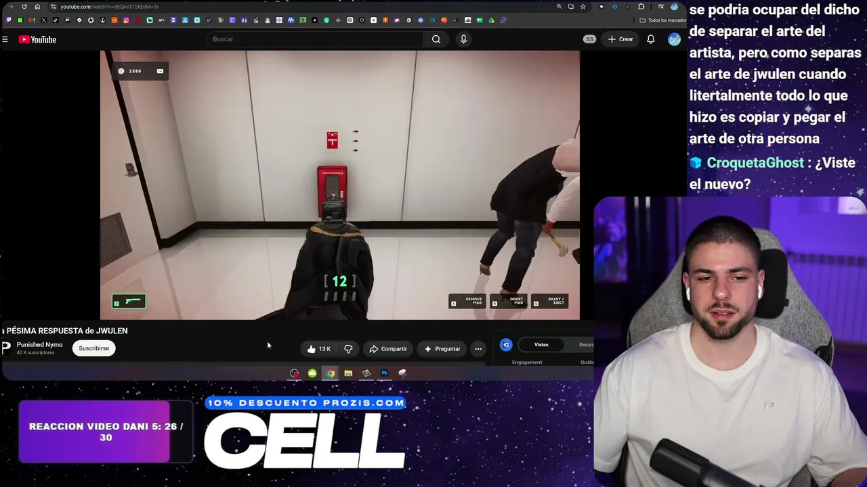The height and width of the screenshot is (487, 867).
Task: Open the Kick bookmark in bookmarks bar
Action: pos(20,20)
